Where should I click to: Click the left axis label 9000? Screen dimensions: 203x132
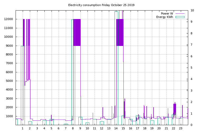click(9, 46)
